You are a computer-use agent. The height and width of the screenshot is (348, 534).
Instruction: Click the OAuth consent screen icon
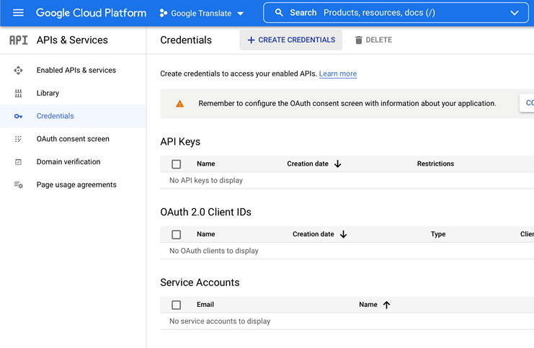pos(18,139)
